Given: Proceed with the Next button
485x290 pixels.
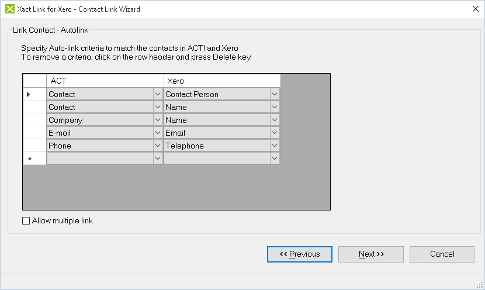Looking at the screenshot, I should [x=371, y=254].
